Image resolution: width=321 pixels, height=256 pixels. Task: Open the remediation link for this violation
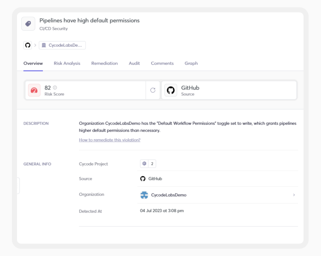click(109, 140)
